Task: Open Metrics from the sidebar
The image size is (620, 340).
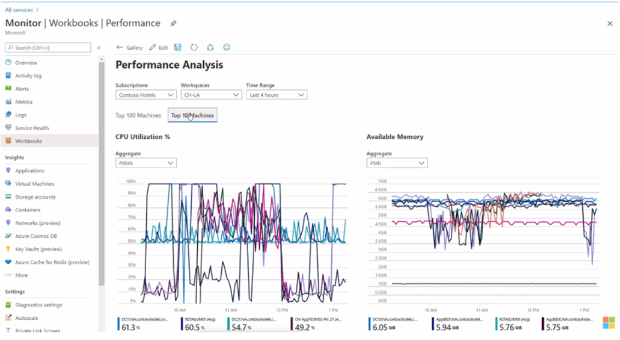Action: (x=24, y=102)
